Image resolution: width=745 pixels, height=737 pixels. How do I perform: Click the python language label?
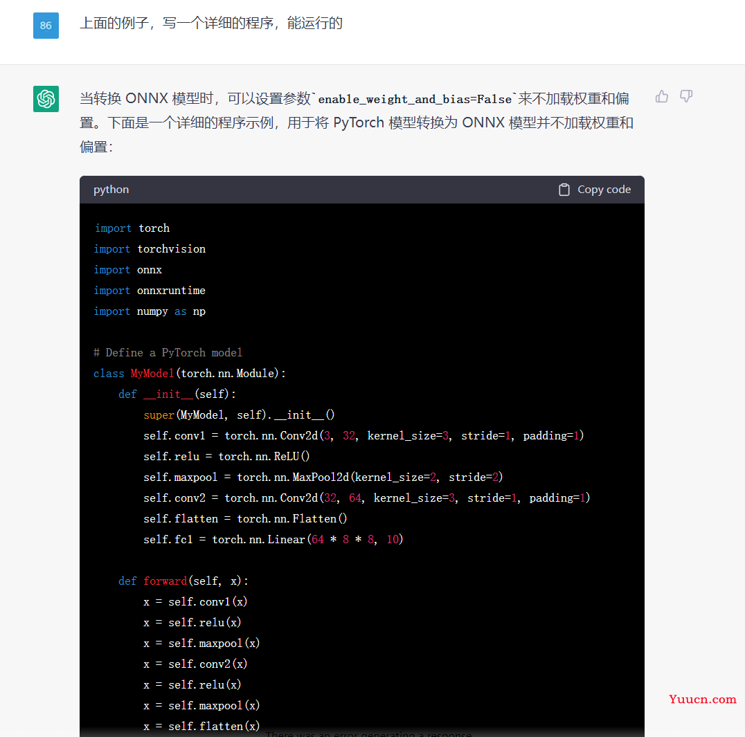click(111, 190)
